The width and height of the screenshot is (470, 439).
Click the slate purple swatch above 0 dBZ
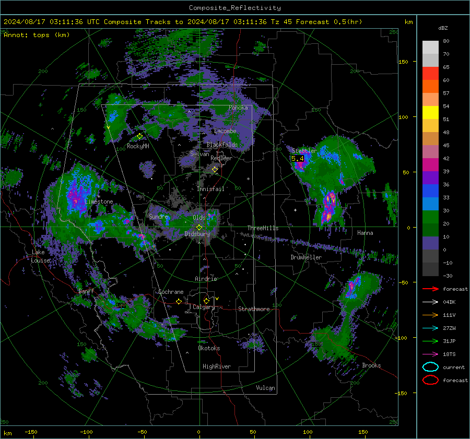tap(430, 243)
